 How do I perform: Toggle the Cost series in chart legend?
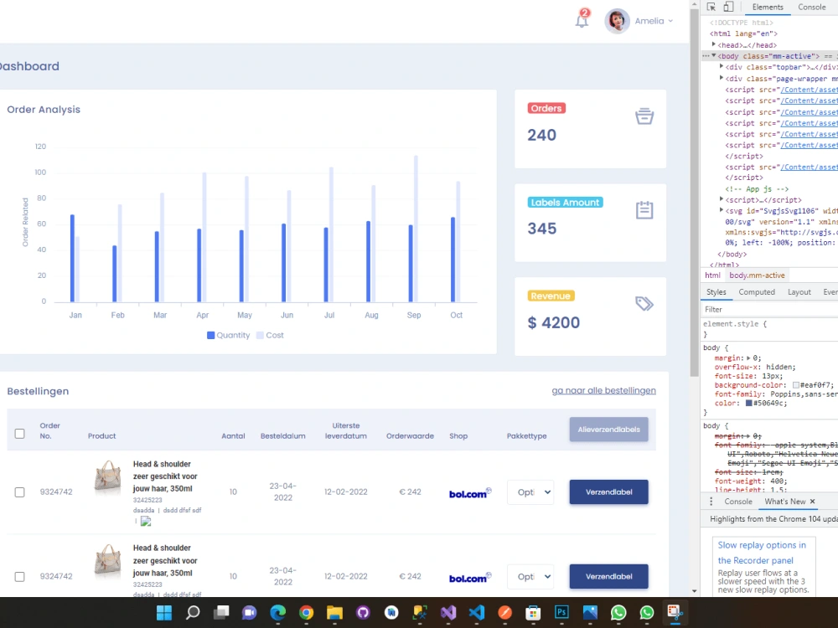(x=270, y=335)
